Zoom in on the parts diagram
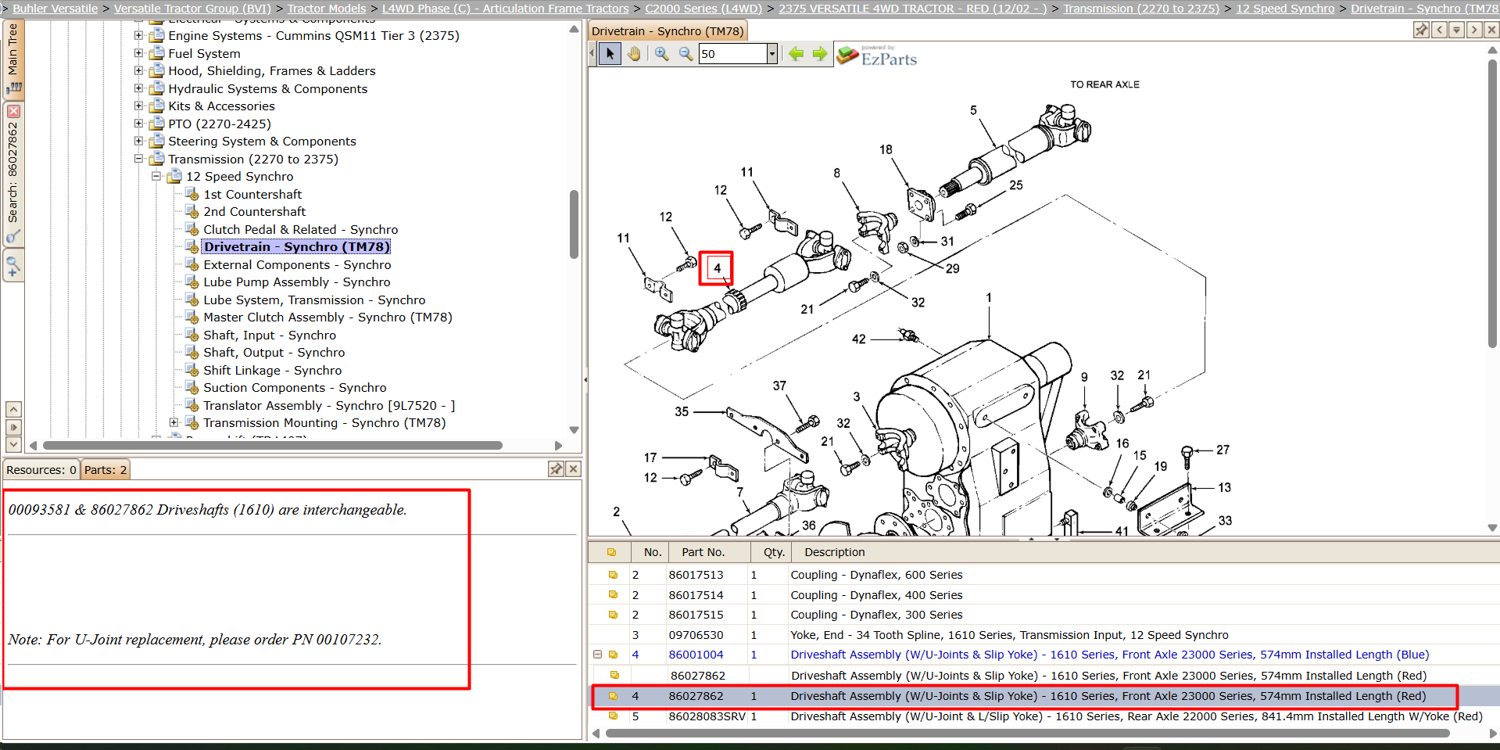The width and height of the screenshot is (1500, 750). pyautogui.click(x=661, y=54)
